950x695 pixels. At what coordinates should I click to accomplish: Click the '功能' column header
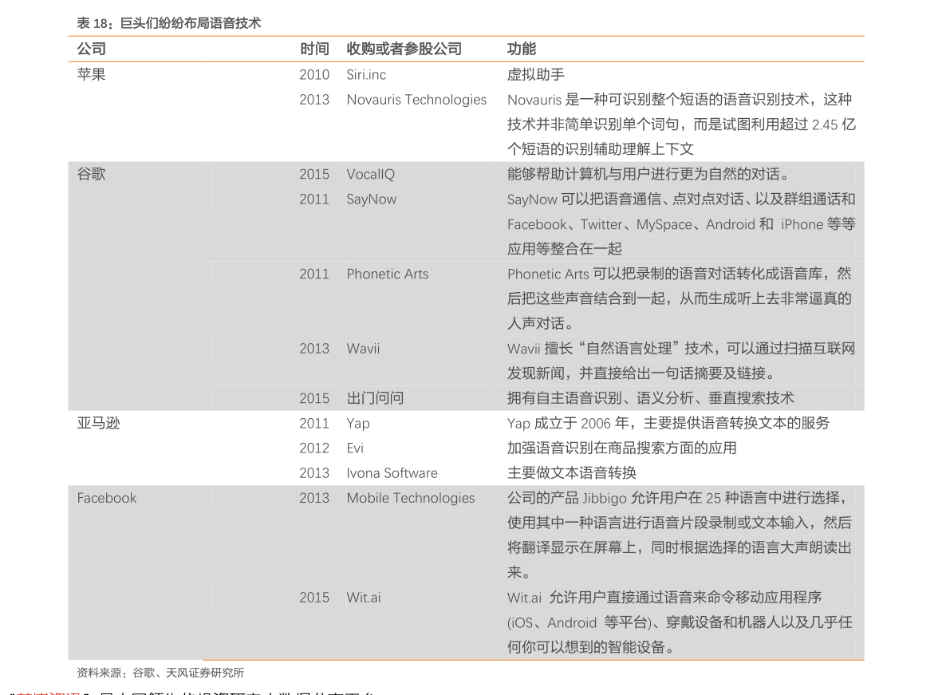(522, 49)
